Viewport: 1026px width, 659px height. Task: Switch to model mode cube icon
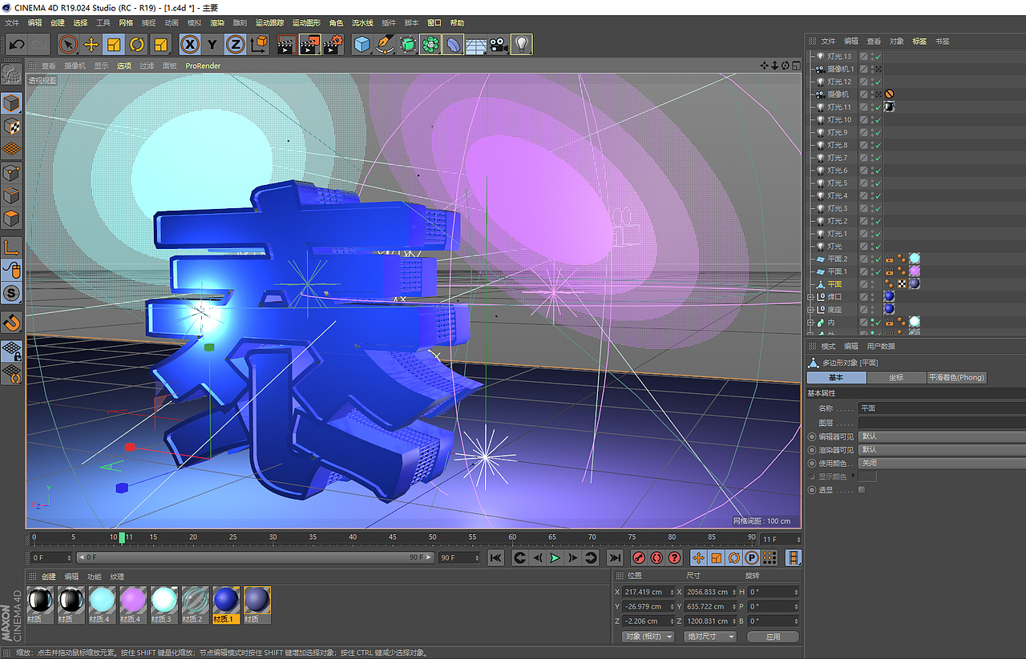11,103
